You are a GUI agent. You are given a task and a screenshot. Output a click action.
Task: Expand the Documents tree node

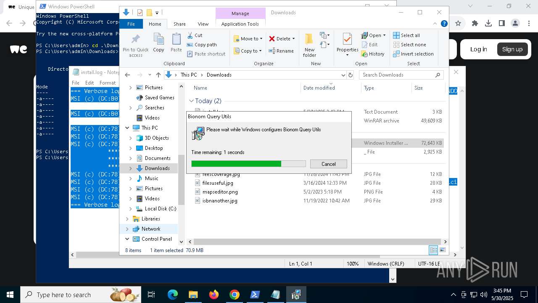click(130, 158)
